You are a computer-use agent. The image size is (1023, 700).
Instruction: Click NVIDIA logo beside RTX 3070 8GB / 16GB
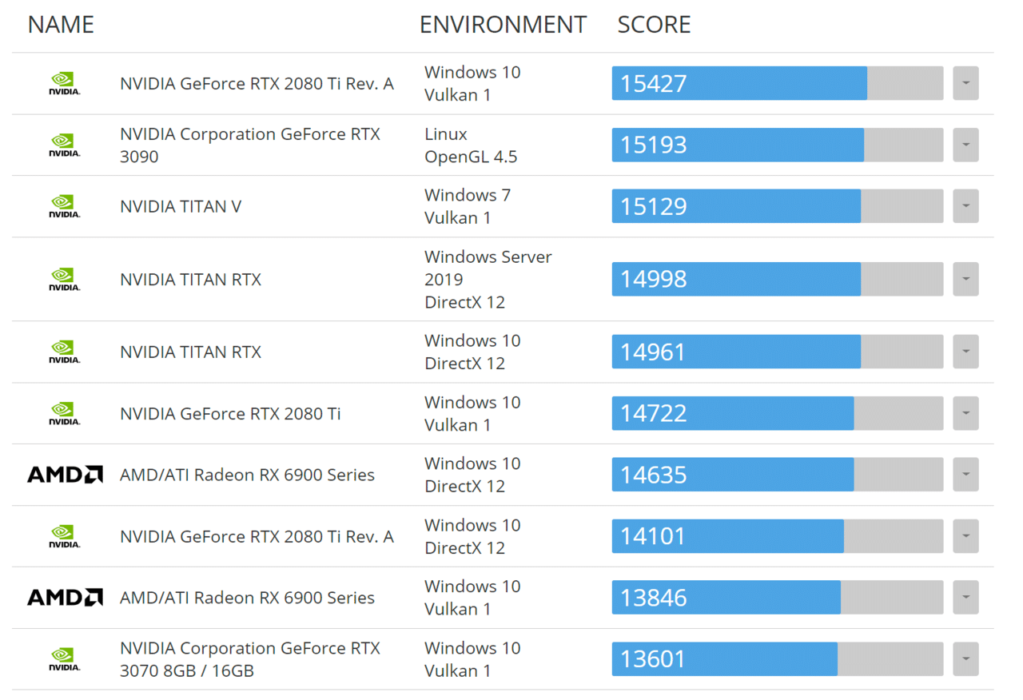(64, 660)
